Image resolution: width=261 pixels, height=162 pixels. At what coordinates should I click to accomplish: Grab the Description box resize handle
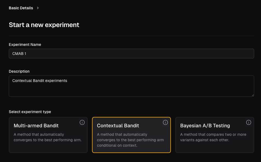[253, 95]
